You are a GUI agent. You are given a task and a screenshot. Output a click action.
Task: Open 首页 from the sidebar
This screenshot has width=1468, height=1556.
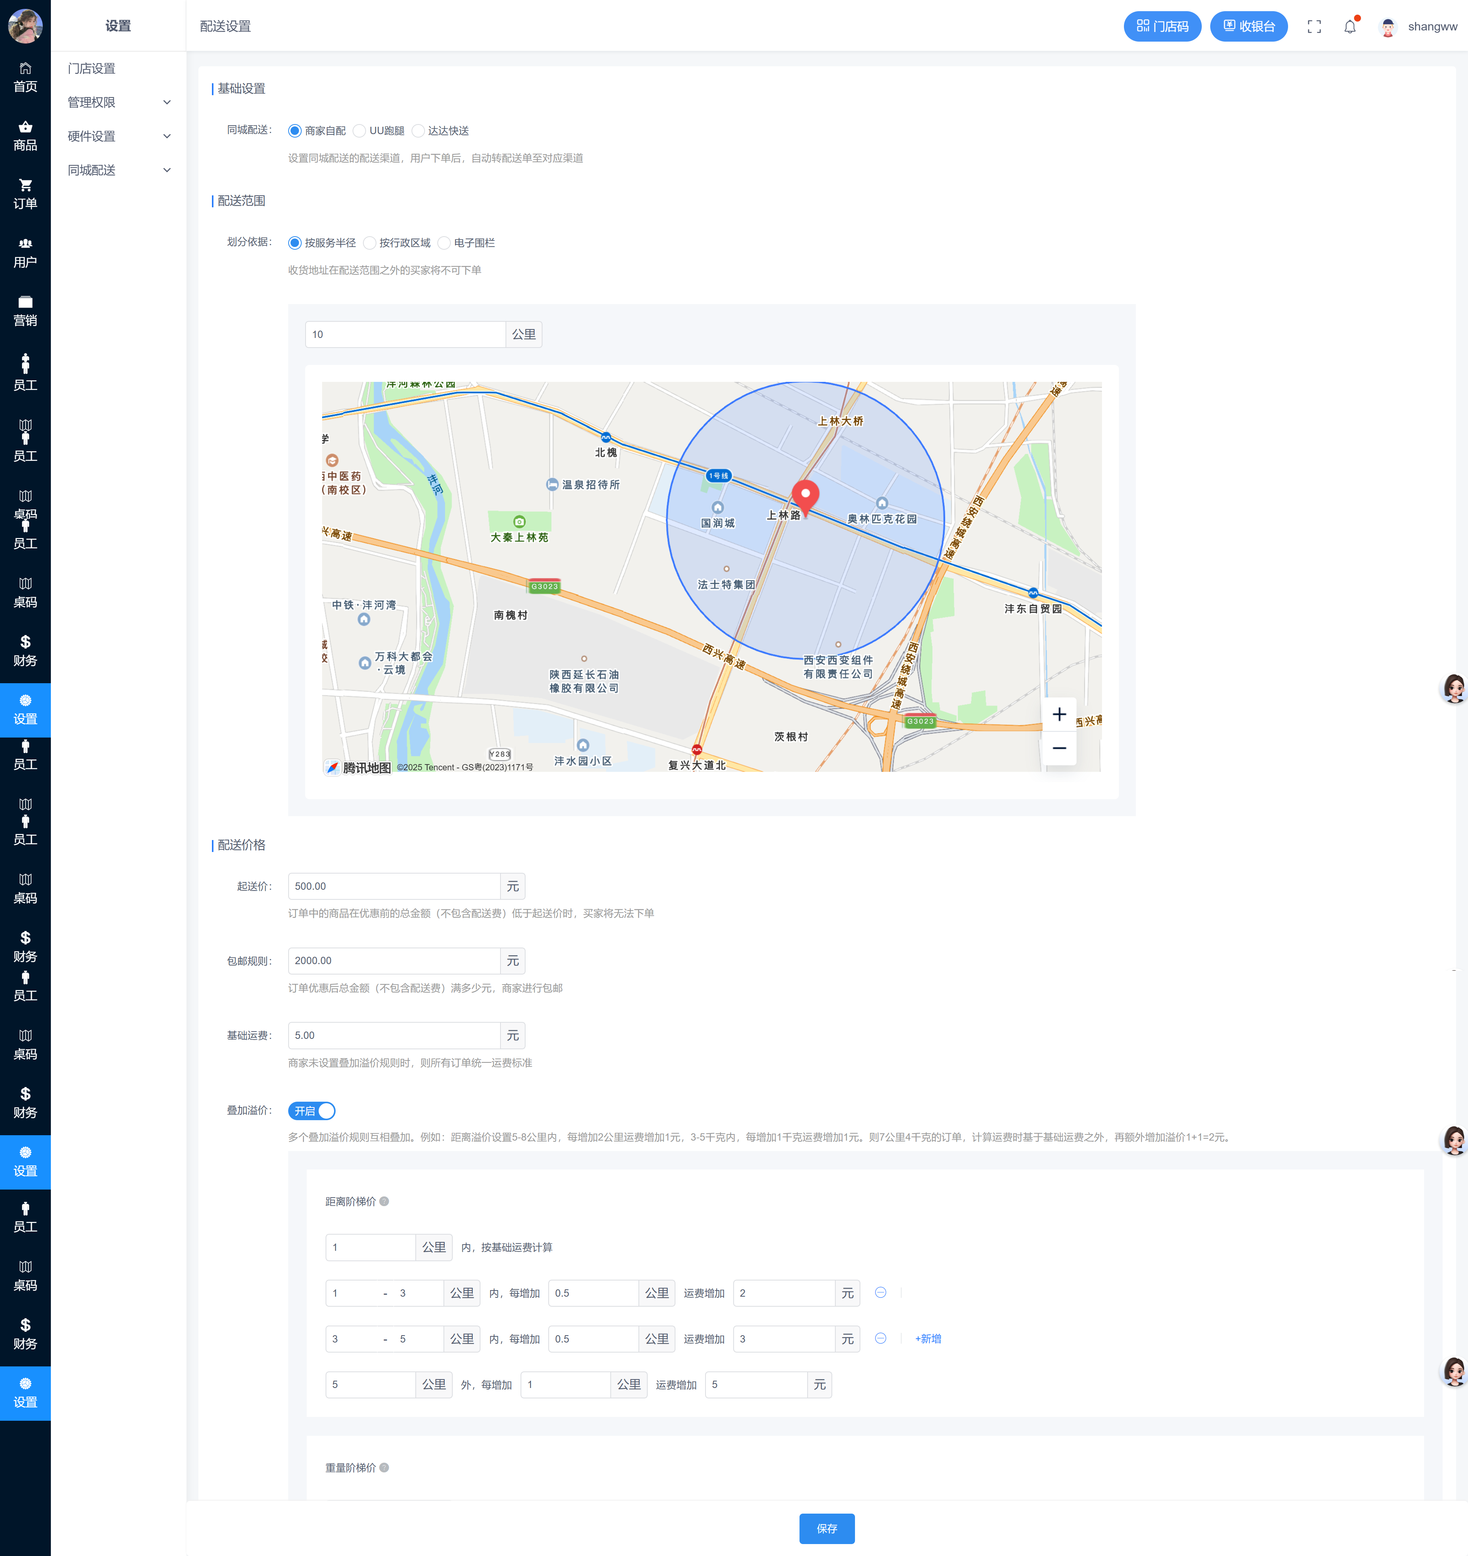coord(25,77)
